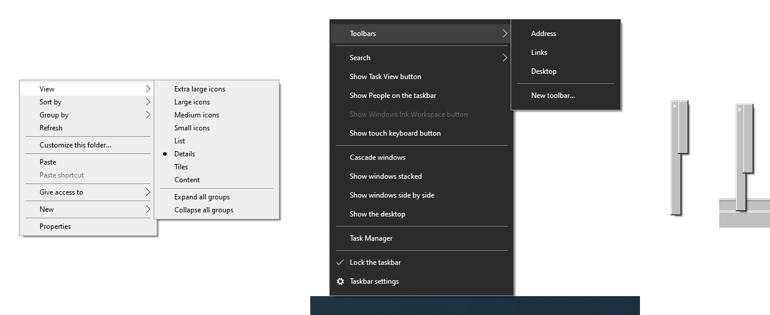This screenshot has height=315, width=770.
Task: Toggle Show Task View button
Action: [x=385, y=77]
